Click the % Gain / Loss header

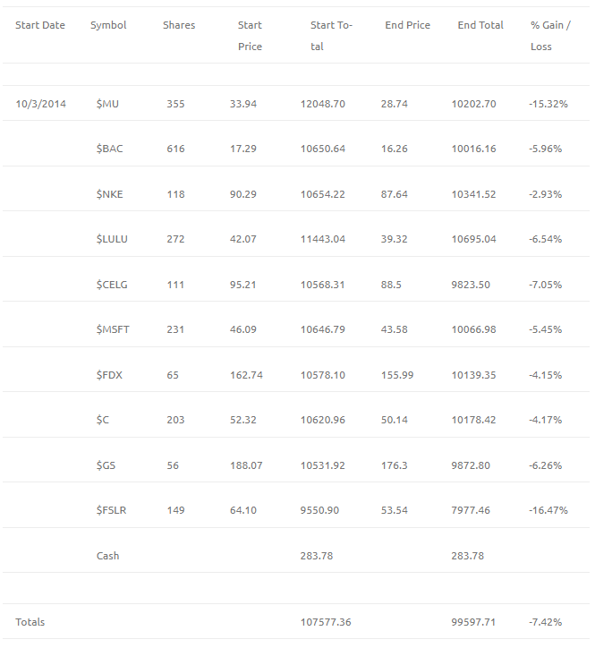[x=550, y=36]
